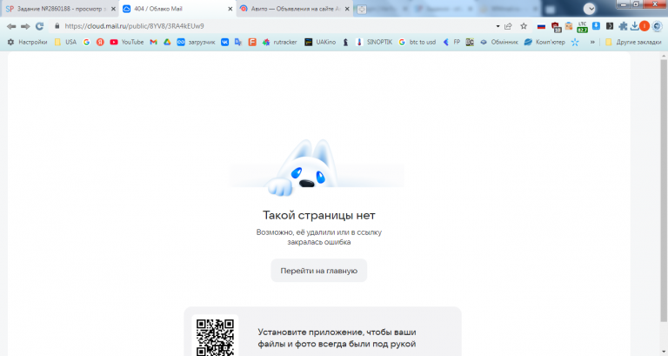The image size is (668, 356).
Task: Open the Google bookmark icon after USA
Action: pos(86,42)
